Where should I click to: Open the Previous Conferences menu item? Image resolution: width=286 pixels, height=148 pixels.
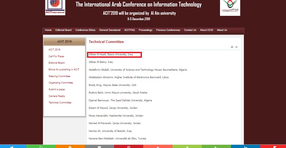click(168, 30)
